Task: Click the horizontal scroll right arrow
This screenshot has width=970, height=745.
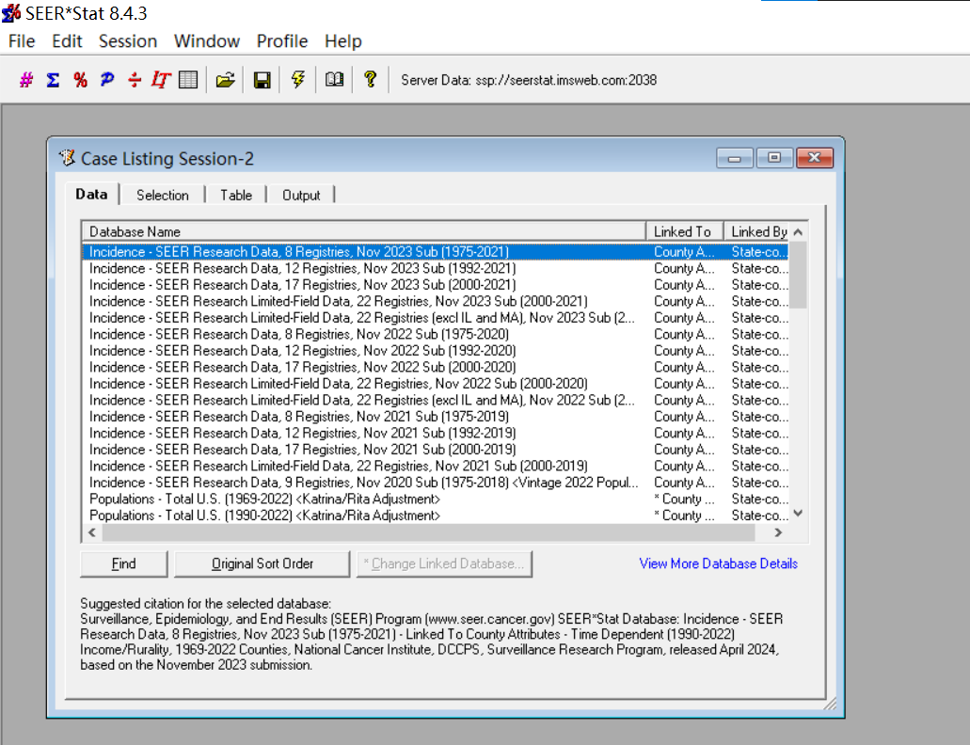Action: pyautogui.click(x=778, y=532)
